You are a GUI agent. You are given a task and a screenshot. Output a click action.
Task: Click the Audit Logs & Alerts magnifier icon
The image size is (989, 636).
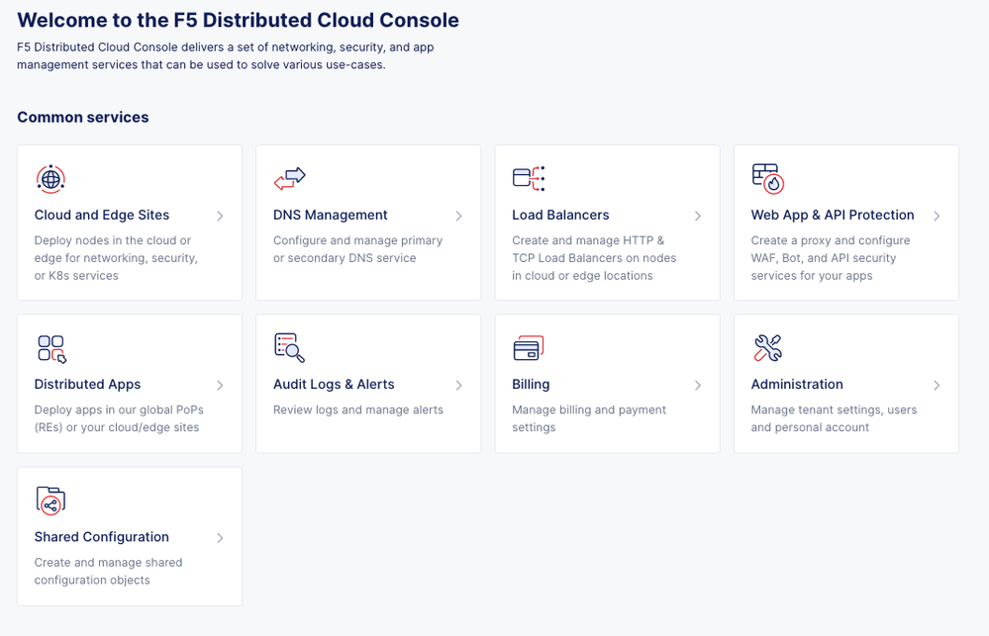tap(289, 348)
